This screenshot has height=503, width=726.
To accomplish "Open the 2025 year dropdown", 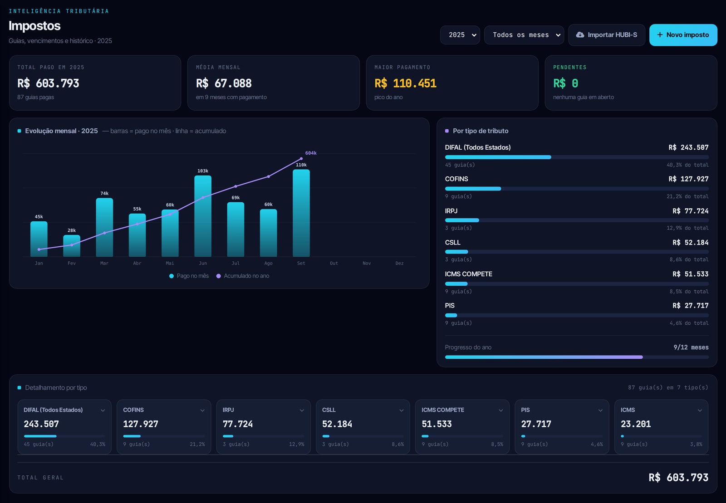I will (x=460, y=35).
